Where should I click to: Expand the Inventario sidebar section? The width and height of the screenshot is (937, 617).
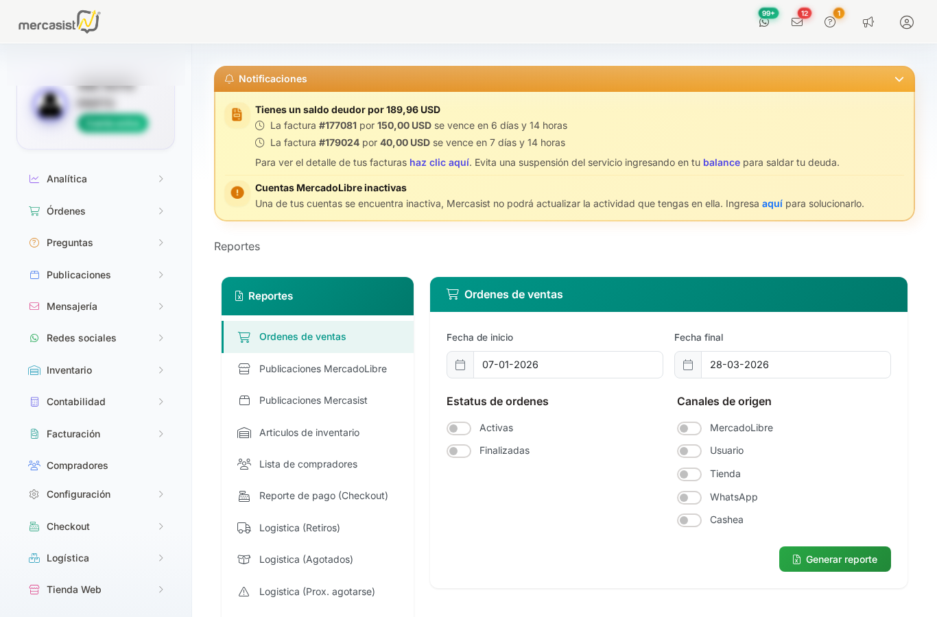pyautogui.click(x=96, y=370)
